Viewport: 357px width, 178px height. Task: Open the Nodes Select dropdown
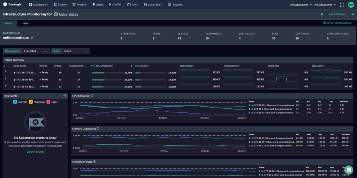tap(70, 51)
